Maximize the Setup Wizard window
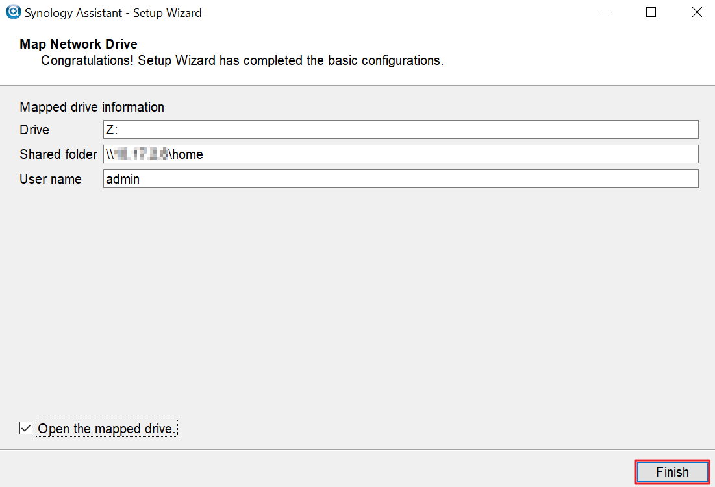The image size is (715, 487). pyautogui.click(x=651, y=12)
